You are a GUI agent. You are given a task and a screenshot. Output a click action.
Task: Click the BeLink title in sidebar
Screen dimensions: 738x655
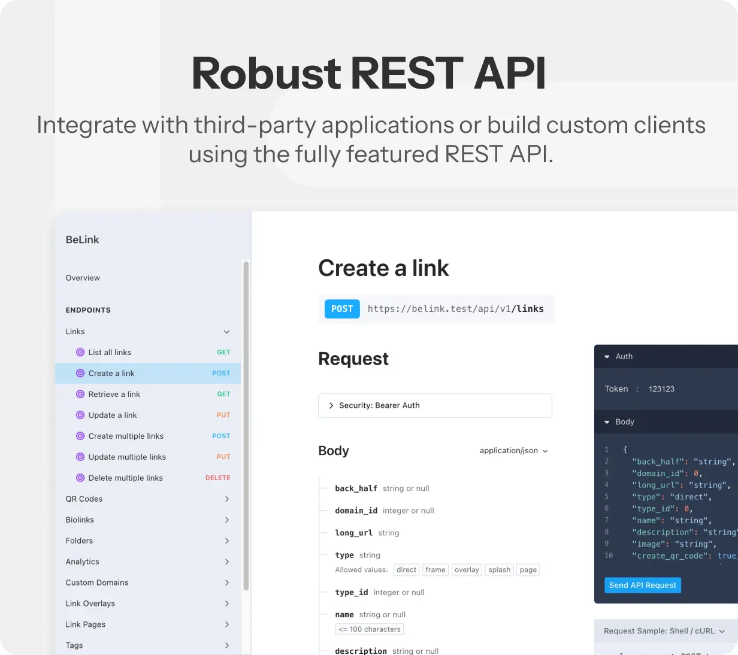83,239
